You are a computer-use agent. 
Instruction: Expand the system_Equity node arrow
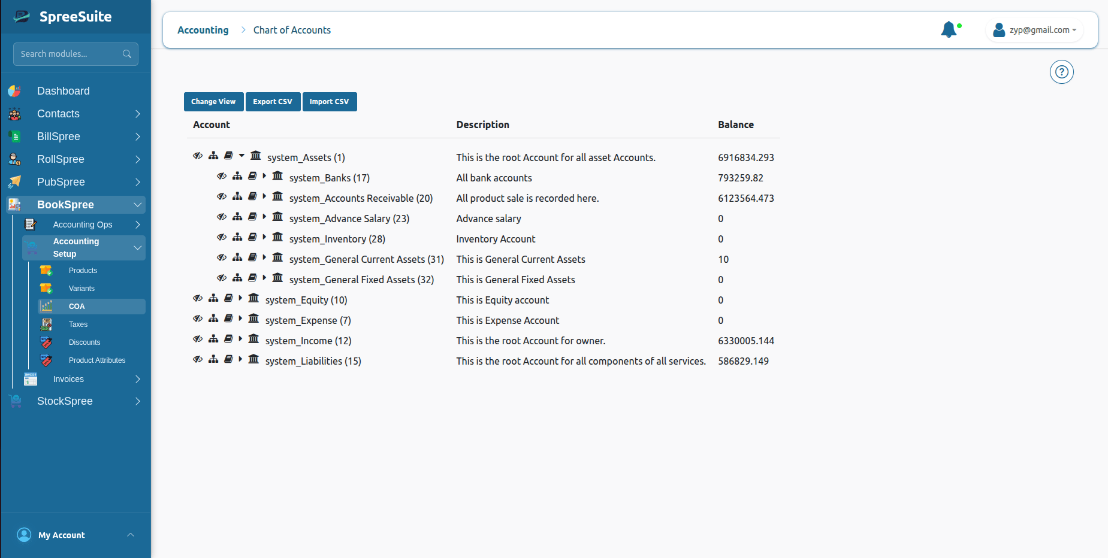click(x=240, y=298)
